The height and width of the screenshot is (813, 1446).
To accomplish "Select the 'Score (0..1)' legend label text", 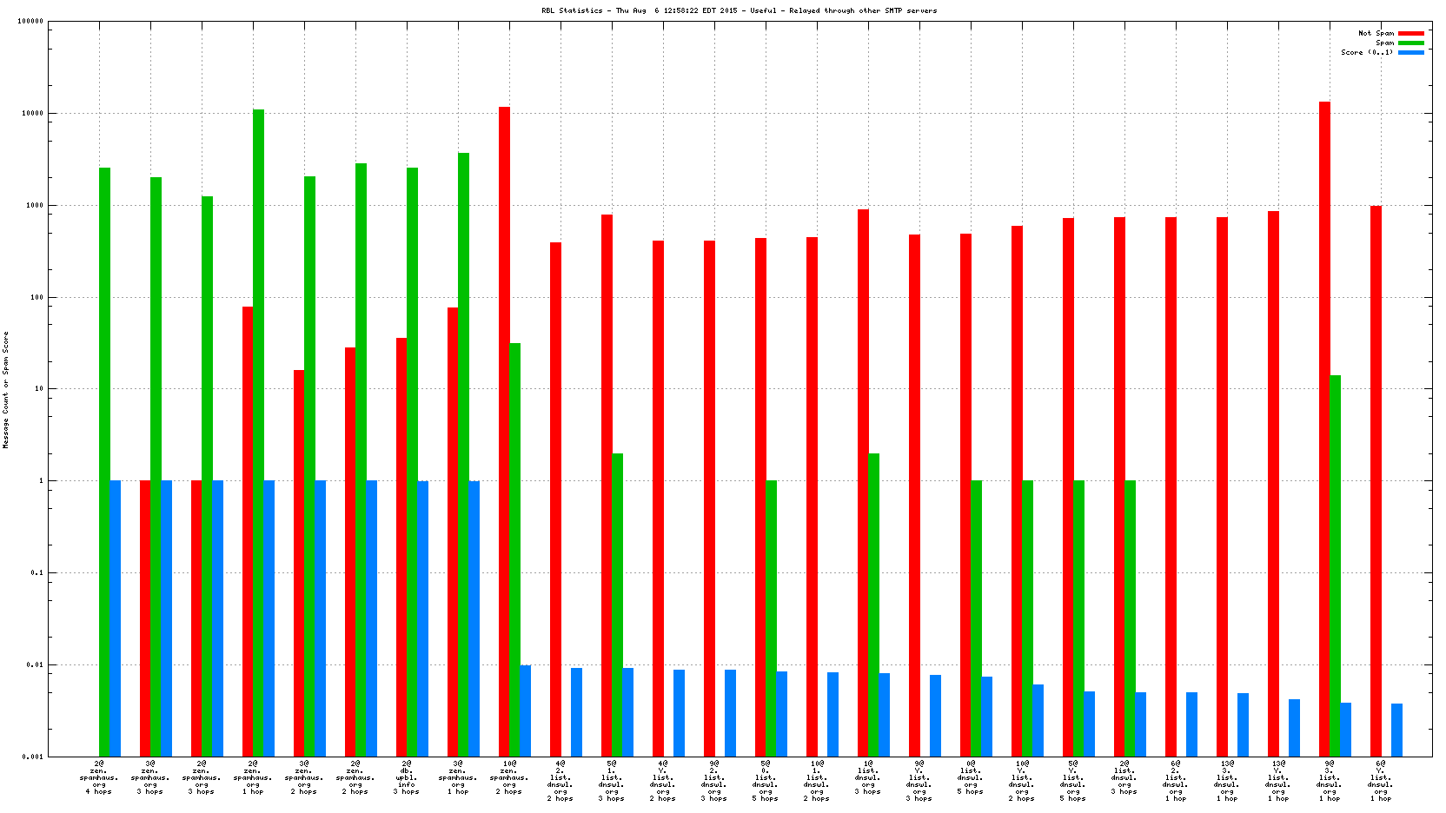I will point(1367,52).
